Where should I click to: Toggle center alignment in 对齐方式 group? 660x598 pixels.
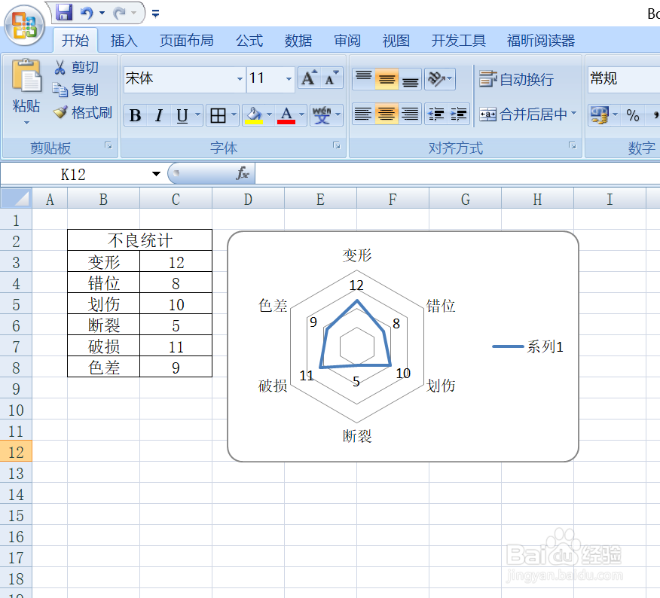click(x=387, y=114)
